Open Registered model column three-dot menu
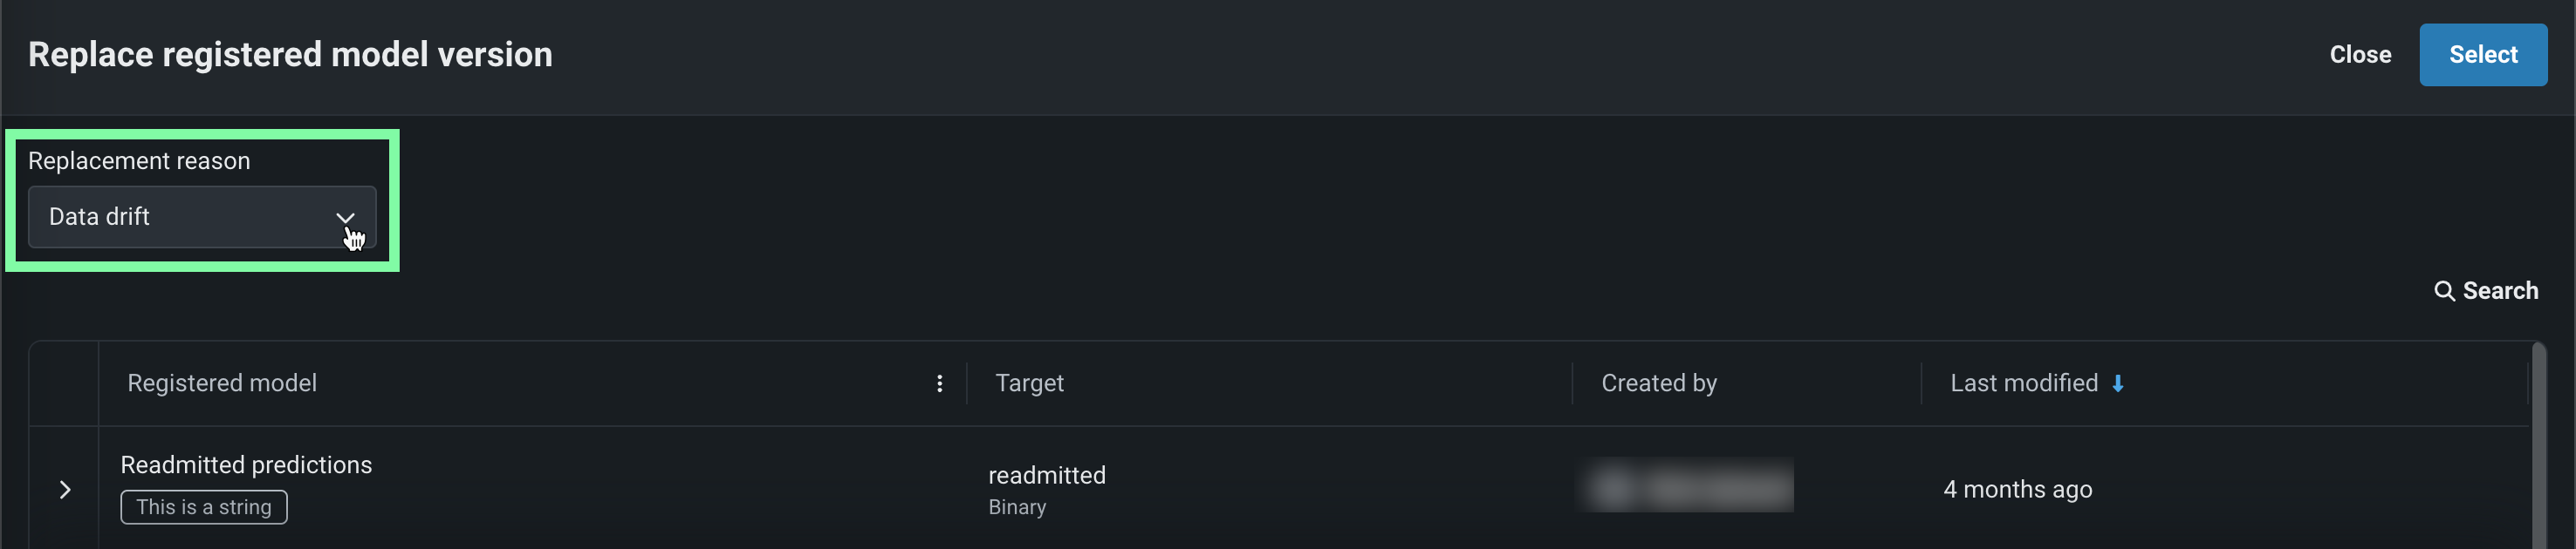Image resolution: width=2576 pixels, height=549 pixels. [939, 383]
